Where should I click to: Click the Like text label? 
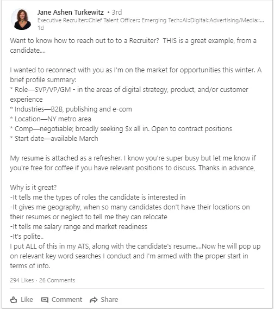[x=27, y=300]
